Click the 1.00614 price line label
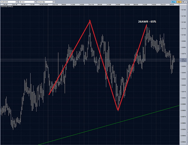 (x=183, y=59)
